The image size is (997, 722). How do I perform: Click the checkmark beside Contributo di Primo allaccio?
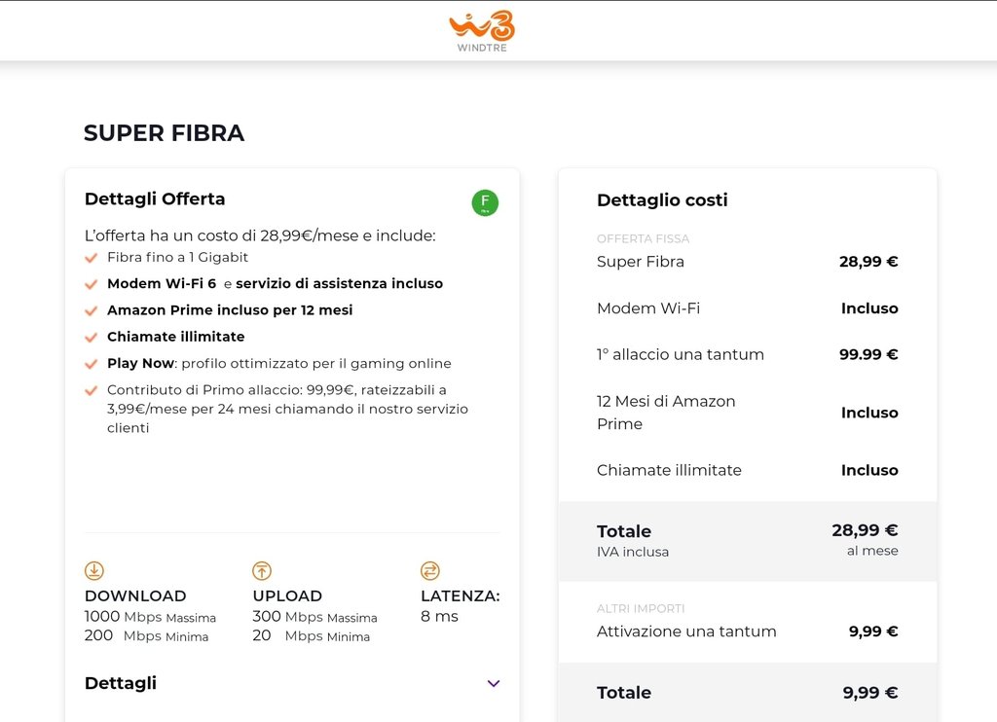[91, 390]
